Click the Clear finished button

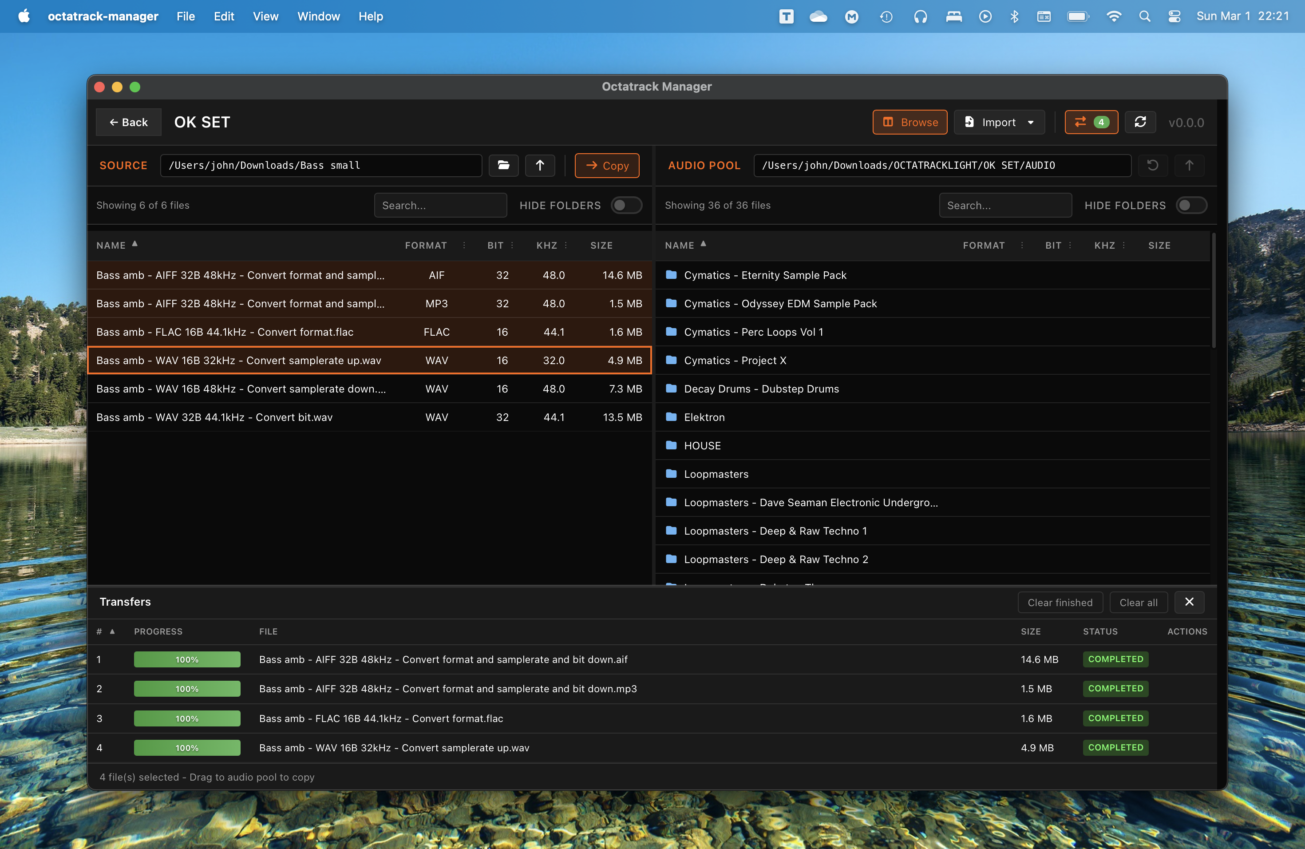[1060, 602]
